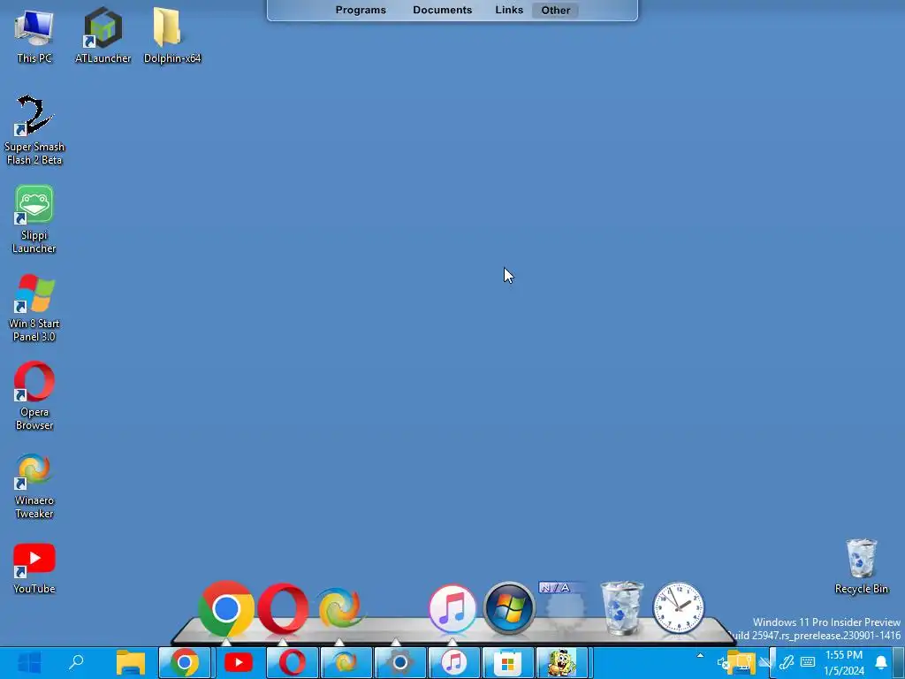
Task: Open notifications bell icon
Action: tap(881, 662)
